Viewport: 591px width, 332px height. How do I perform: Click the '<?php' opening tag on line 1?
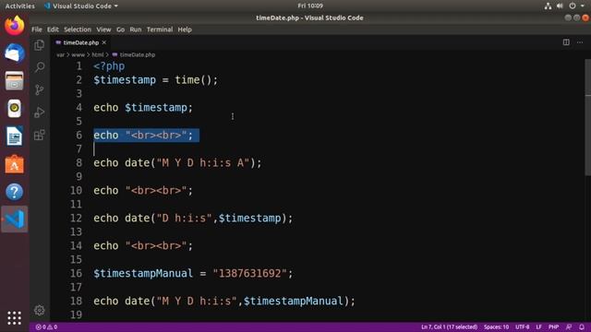109,66
